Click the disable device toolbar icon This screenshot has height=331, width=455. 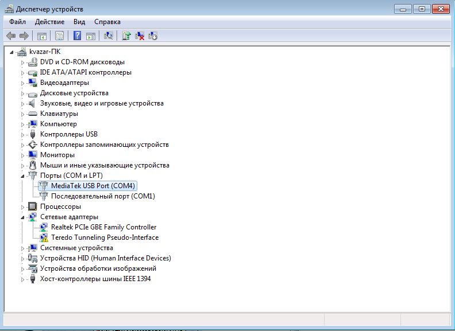click(x=153, y=36)
